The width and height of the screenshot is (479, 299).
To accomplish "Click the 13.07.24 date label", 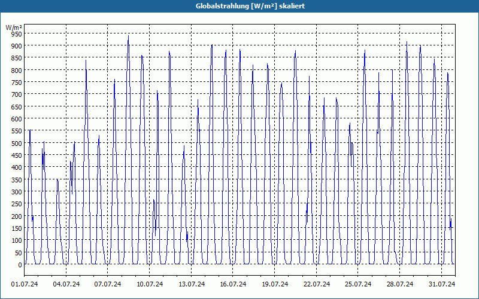I will [x=192, y=284].
